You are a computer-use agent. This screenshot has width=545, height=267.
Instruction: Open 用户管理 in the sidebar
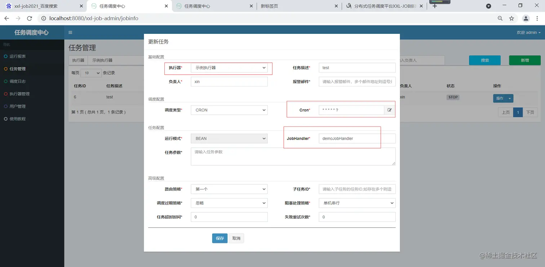(x=32, y=106)
